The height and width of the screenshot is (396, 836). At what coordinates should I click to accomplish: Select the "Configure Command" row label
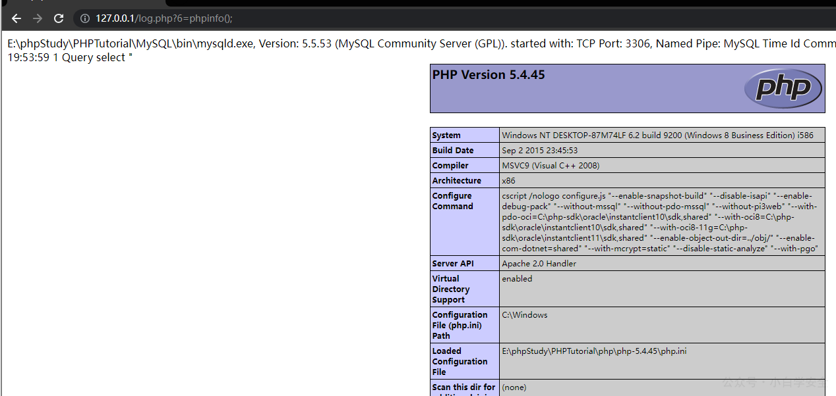point(453,201)
